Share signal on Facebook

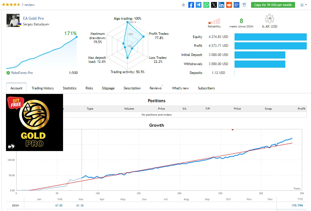click(x=191, y=5)
